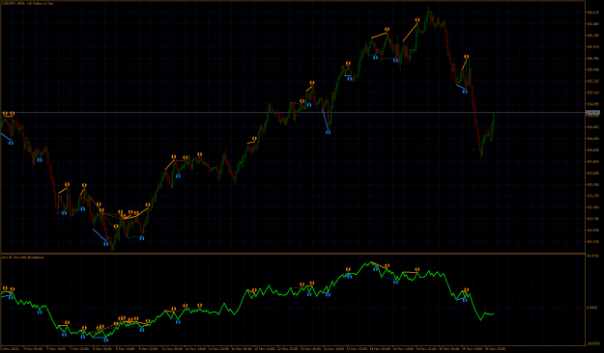The height and width of the screenshot is (353, 604).
Task: Click the zero level label on the indicator scale
Action: pos(591,308)
